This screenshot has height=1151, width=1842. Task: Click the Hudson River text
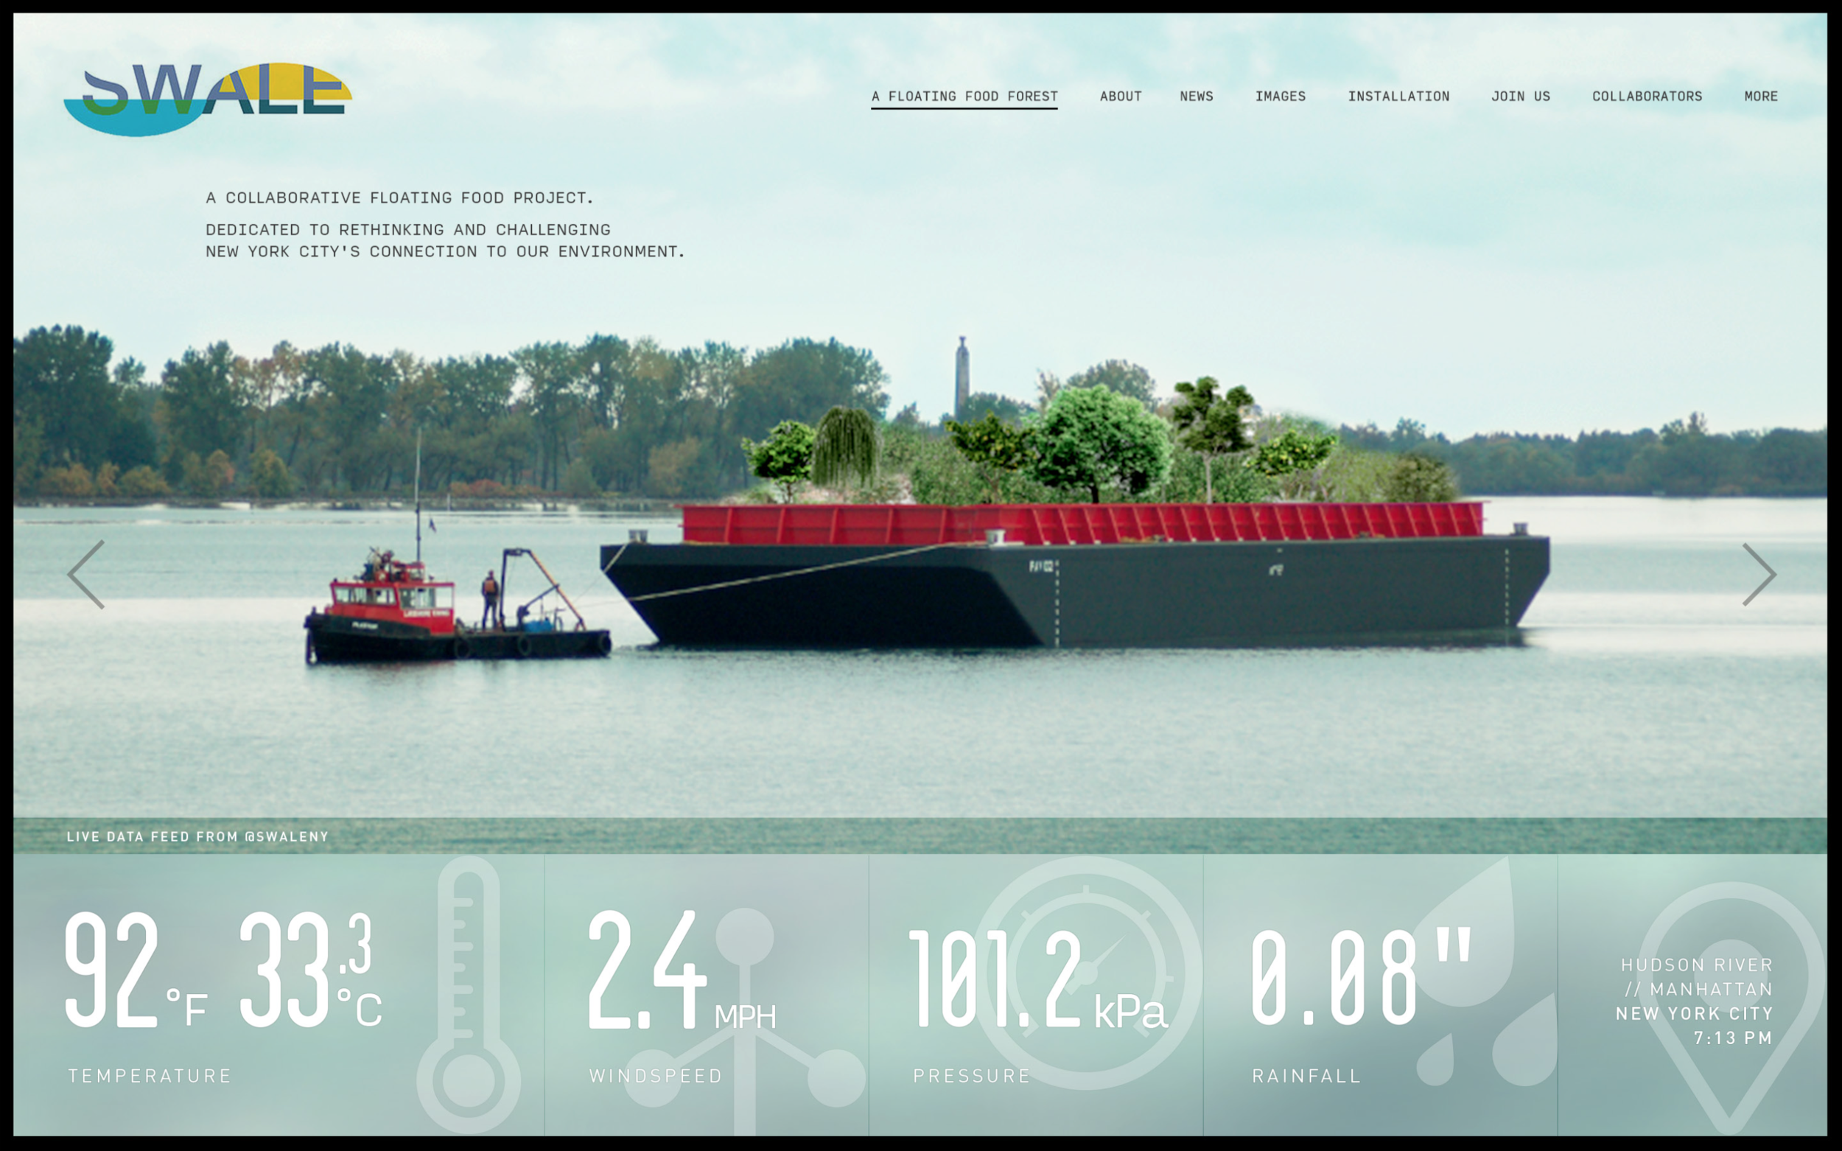click(1697, 965)
